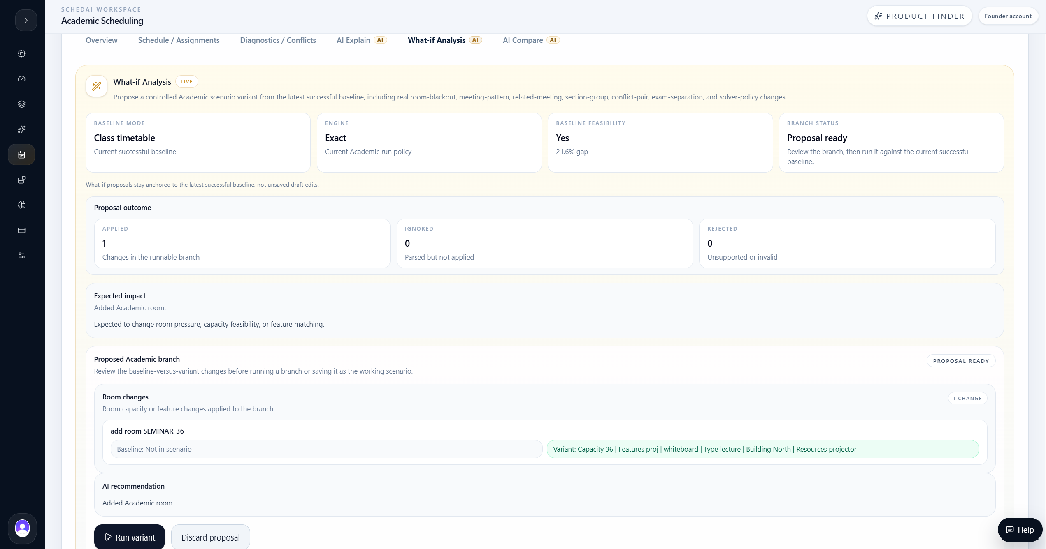Click the Run variant button

130,537
